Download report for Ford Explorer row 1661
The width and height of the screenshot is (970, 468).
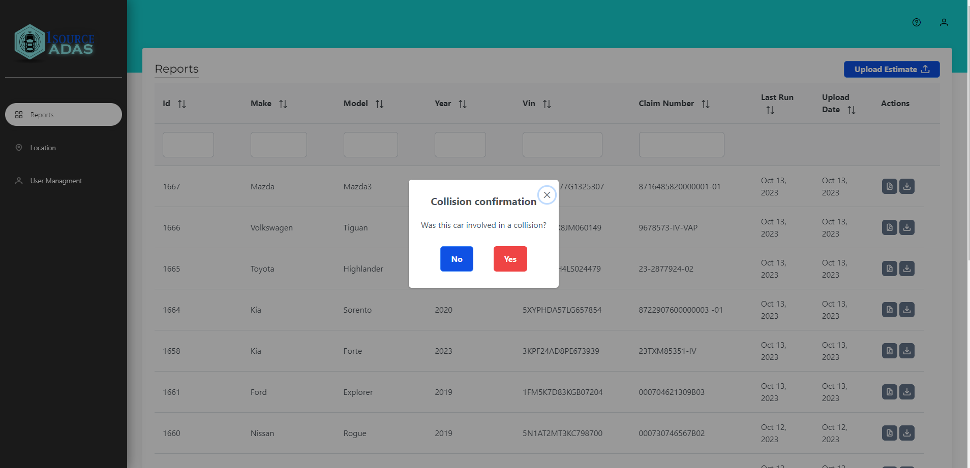[907, 392]
